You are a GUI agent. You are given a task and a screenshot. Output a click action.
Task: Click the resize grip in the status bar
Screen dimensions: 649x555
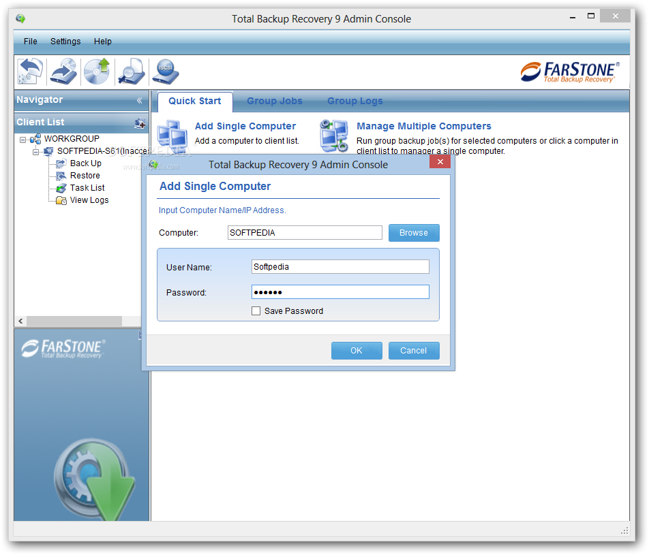point(624,531)
